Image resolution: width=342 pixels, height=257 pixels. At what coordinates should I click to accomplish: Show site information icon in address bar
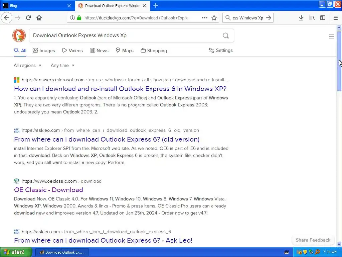pyautogui.click(x=72, y=18)
